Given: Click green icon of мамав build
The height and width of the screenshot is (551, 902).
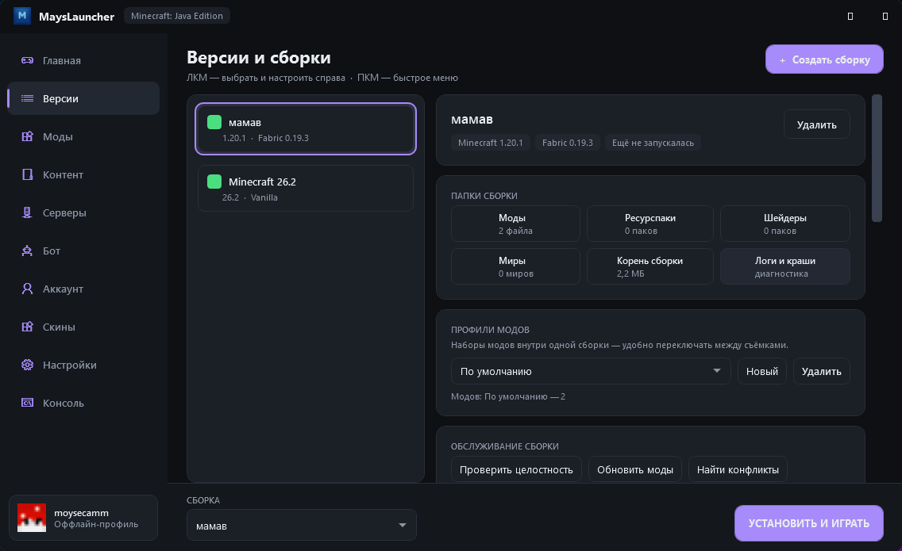Looking at the screenshot, I should pos(214,122).
